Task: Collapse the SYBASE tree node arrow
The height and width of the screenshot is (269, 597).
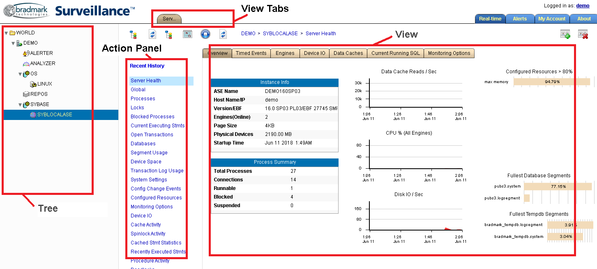Action: point(20,104)
